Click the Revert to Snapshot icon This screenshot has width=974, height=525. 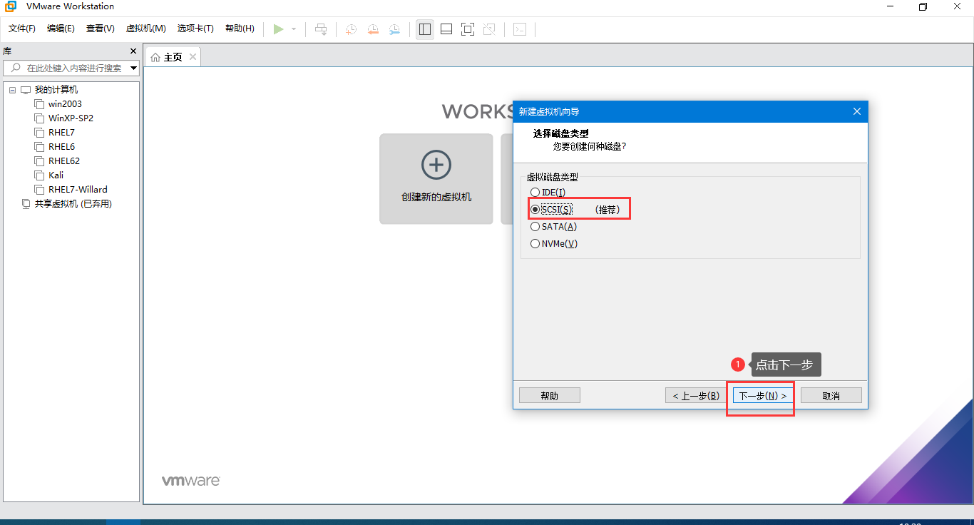[x=373, y=29]
